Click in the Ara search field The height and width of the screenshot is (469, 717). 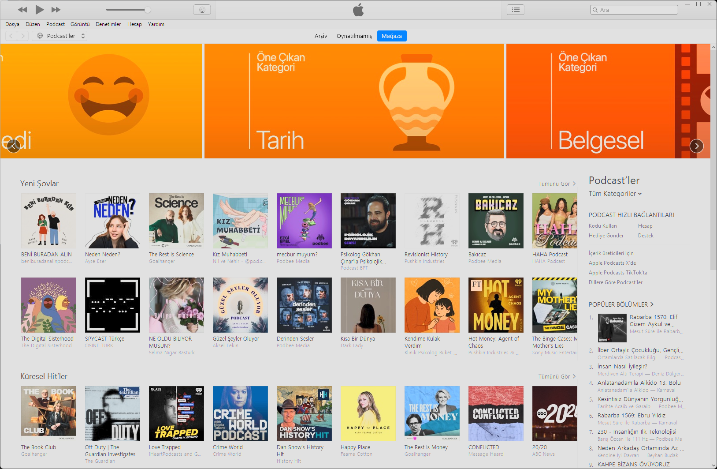pyautogui.click(x=634, y=10)
